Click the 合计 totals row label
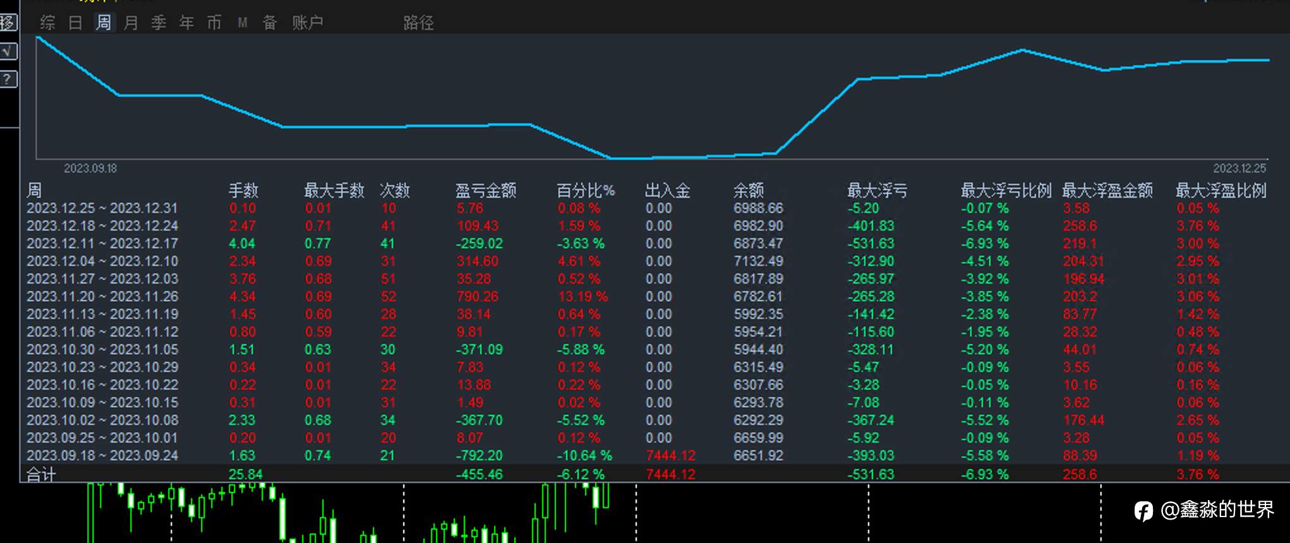 coord(41,474)
